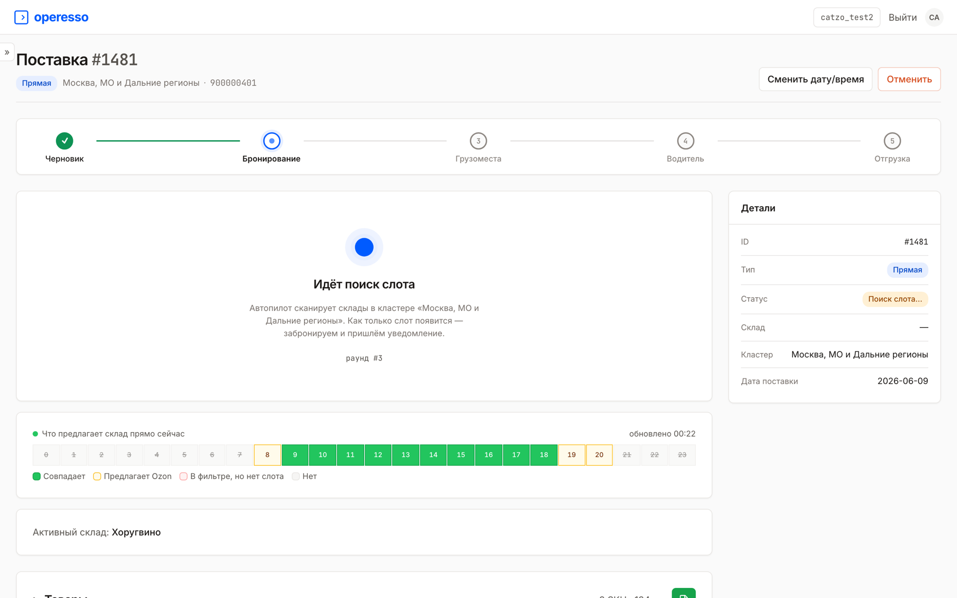Click unavailable hour slot 5
The image size is (957, 598).
184,455
